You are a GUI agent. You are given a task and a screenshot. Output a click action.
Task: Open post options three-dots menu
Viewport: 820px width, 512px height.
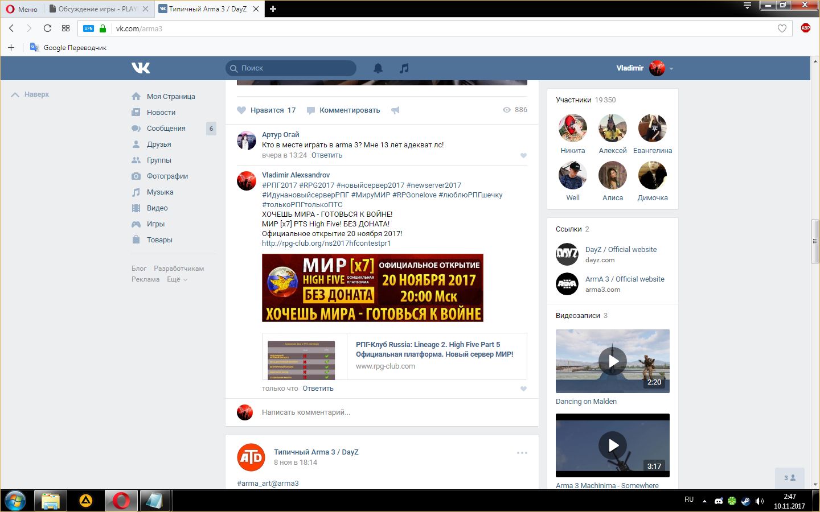point(522,453)
